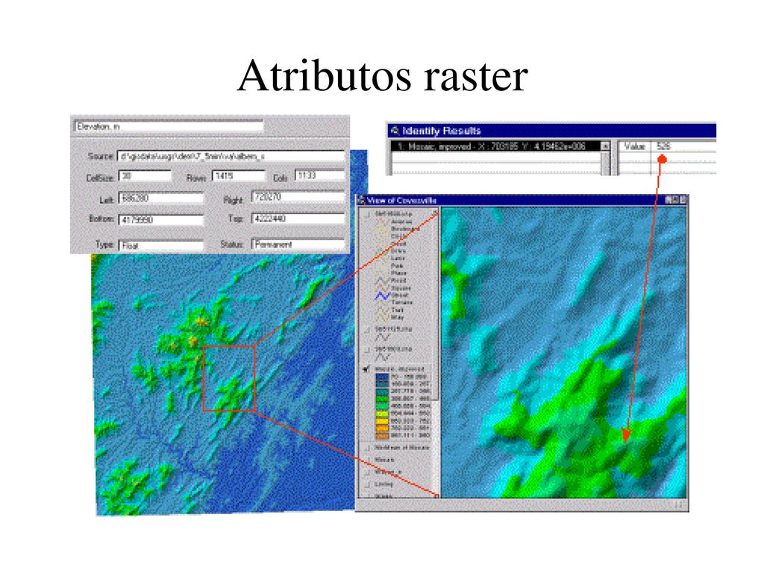The image size is (764, 573).
Task: Click the Mosaic, improved theme name
Action: tap(400, 369)
